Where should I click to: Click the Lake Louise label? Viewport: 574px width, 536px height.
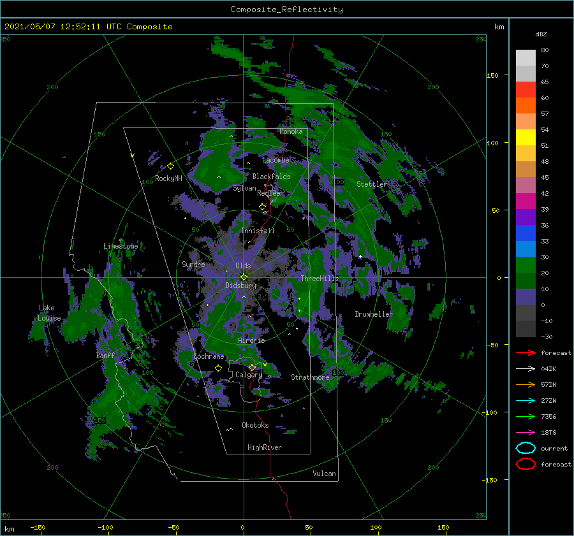[49, 313]
